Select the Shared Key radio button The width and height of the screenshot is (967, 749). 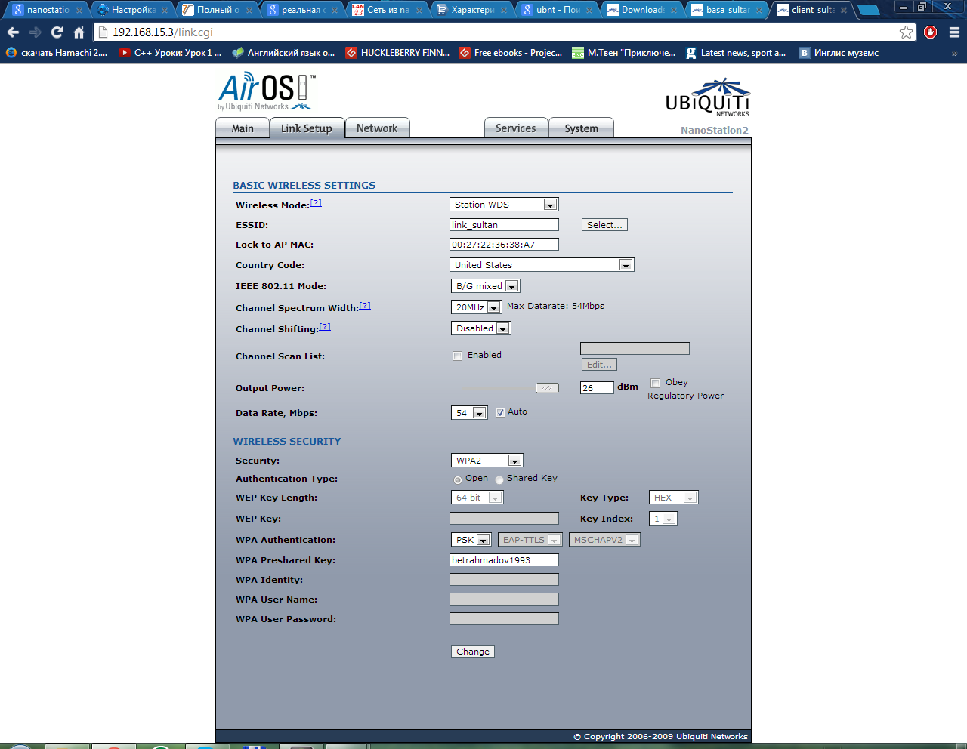(499, 479)
